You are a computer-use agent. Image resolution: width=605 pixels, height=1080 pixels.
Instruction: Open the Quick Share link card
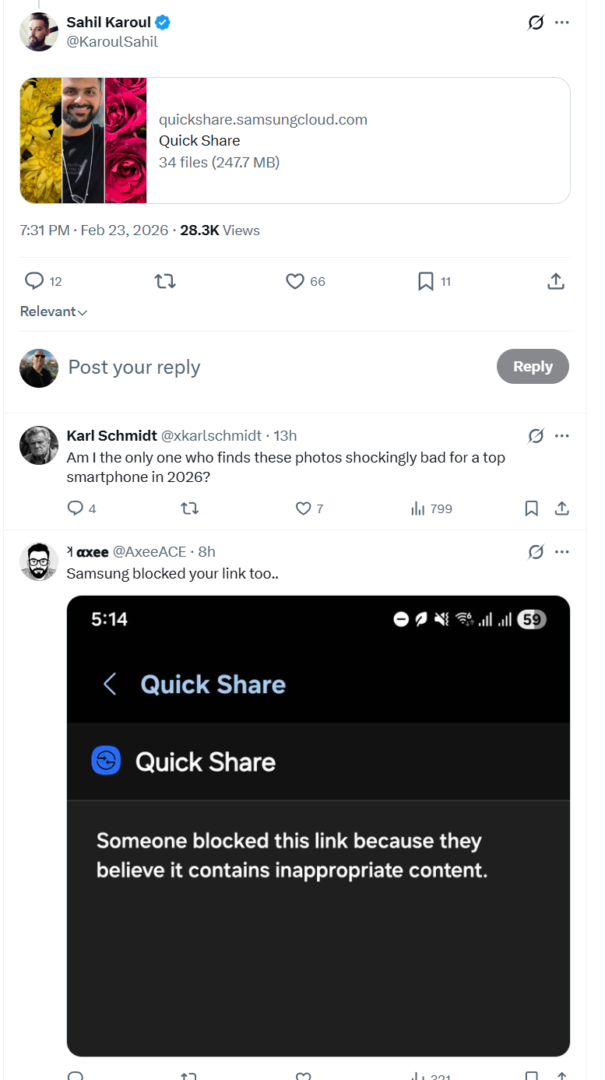[294, 141]
